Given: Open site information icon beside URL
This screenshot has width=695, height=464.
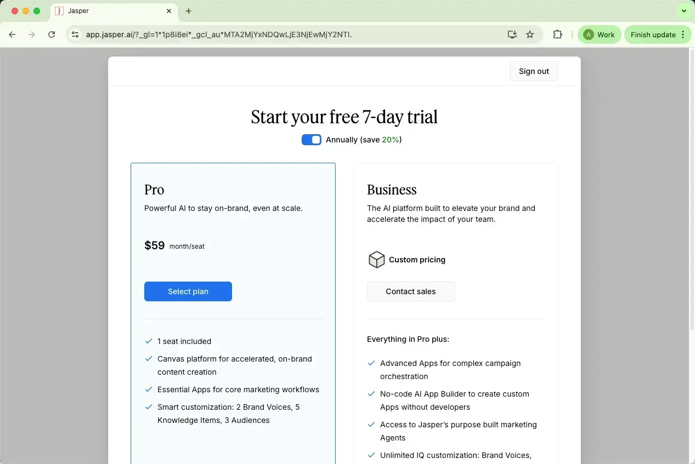Looking at the screenshot, I should [76, 35].
